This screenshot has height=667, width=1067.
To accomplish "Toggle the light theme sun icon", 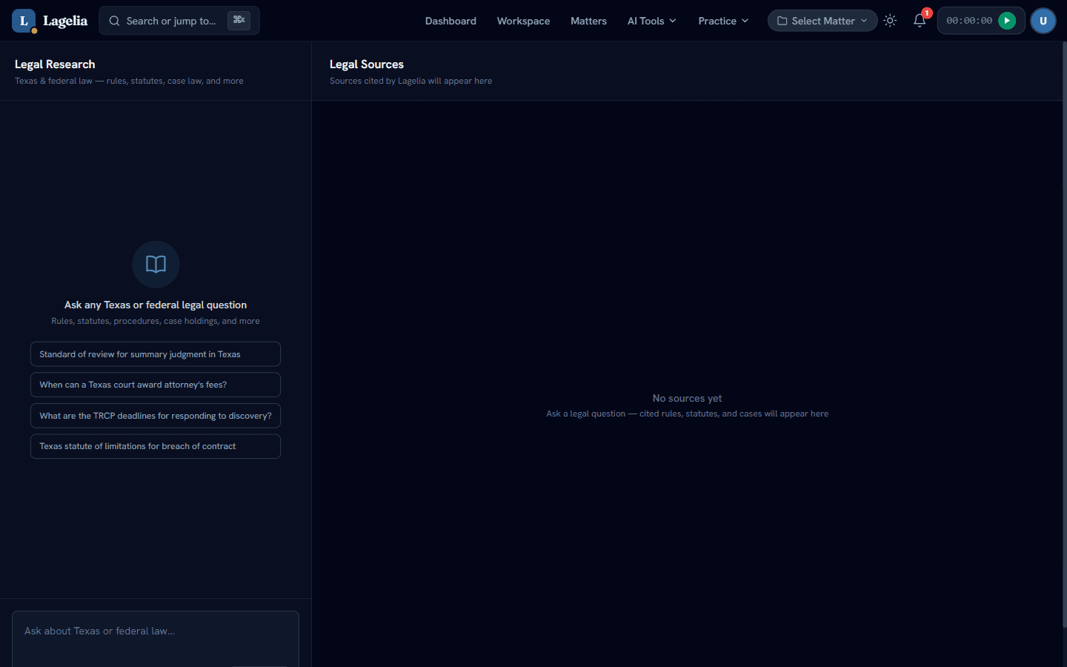I will [890, 21].
